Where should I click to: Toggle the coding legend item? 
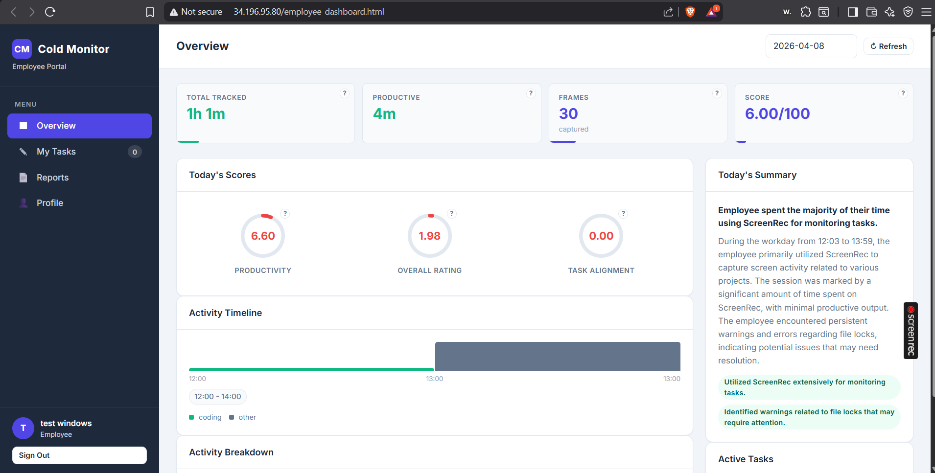(x=205, y=417)
